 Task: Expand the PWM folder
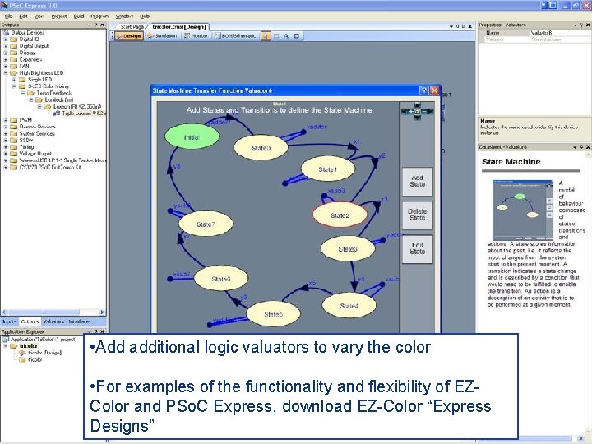[x=6, y=120]
